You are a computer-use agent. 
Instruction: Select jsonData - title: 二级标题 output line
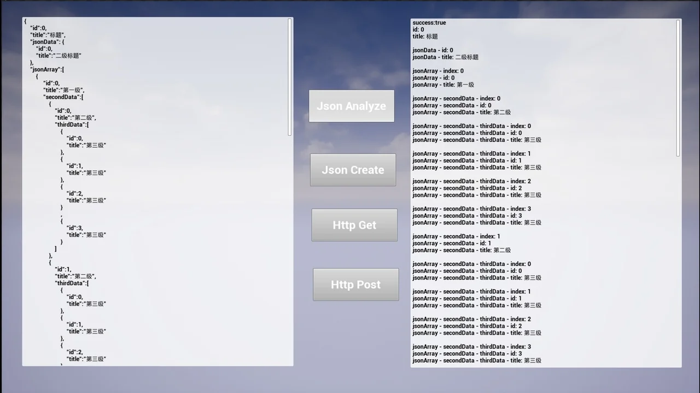coord(445,57)
